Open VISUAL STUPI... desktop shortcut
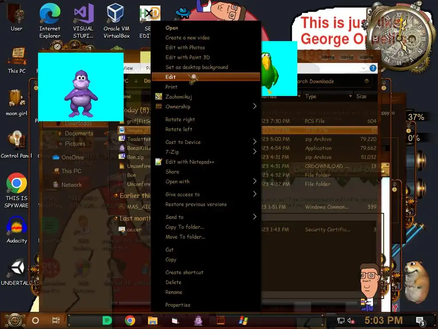This screenshot has height=329, width=438. pyautogui.click(x=83, y=21)
